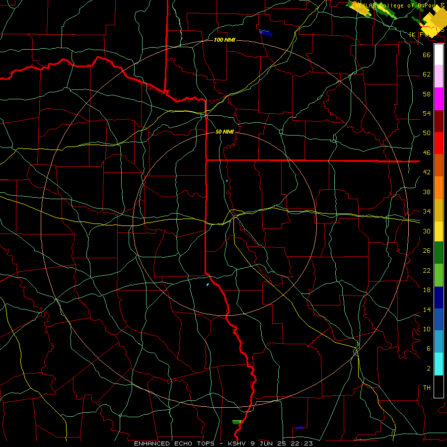Image resolution: width=447 pixels, height=447 pixels.
Task: Click the magenta color scale swatch
Action: coord(439,99)
